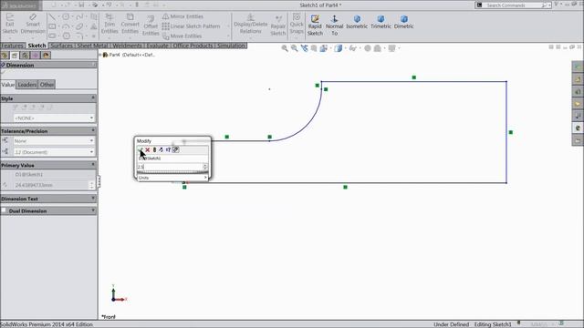Select the Smart Dimension tool
The height and width of the screenshot is (328, 584).
[33, 24]
